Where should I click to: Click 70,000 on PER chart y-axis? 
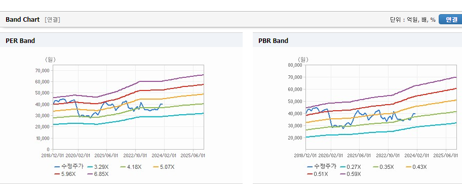[43, 71]
